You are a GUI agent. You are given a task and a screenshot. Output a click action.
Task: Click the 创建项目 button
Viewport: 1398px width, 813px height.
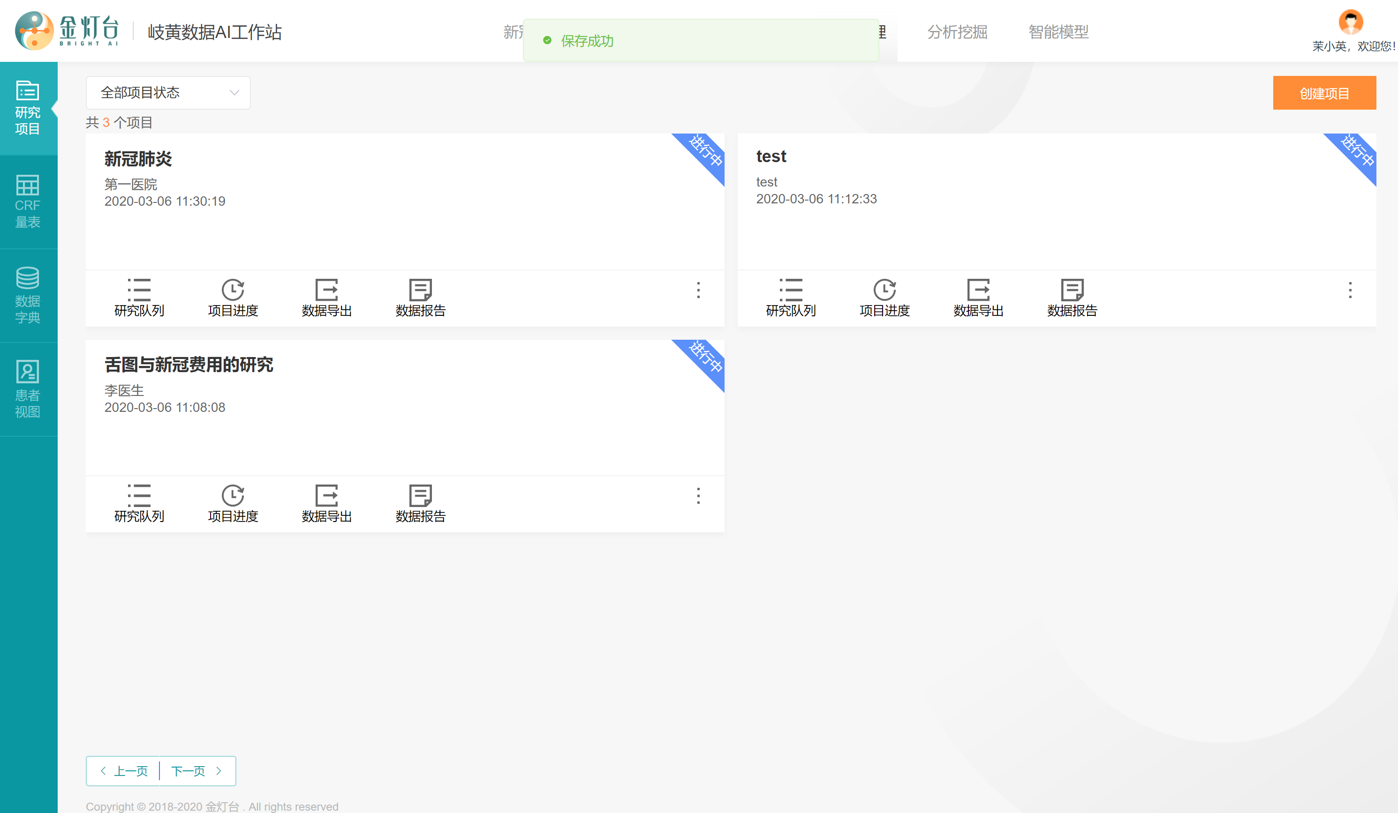pyautogui.click(x=1323, y=93)
